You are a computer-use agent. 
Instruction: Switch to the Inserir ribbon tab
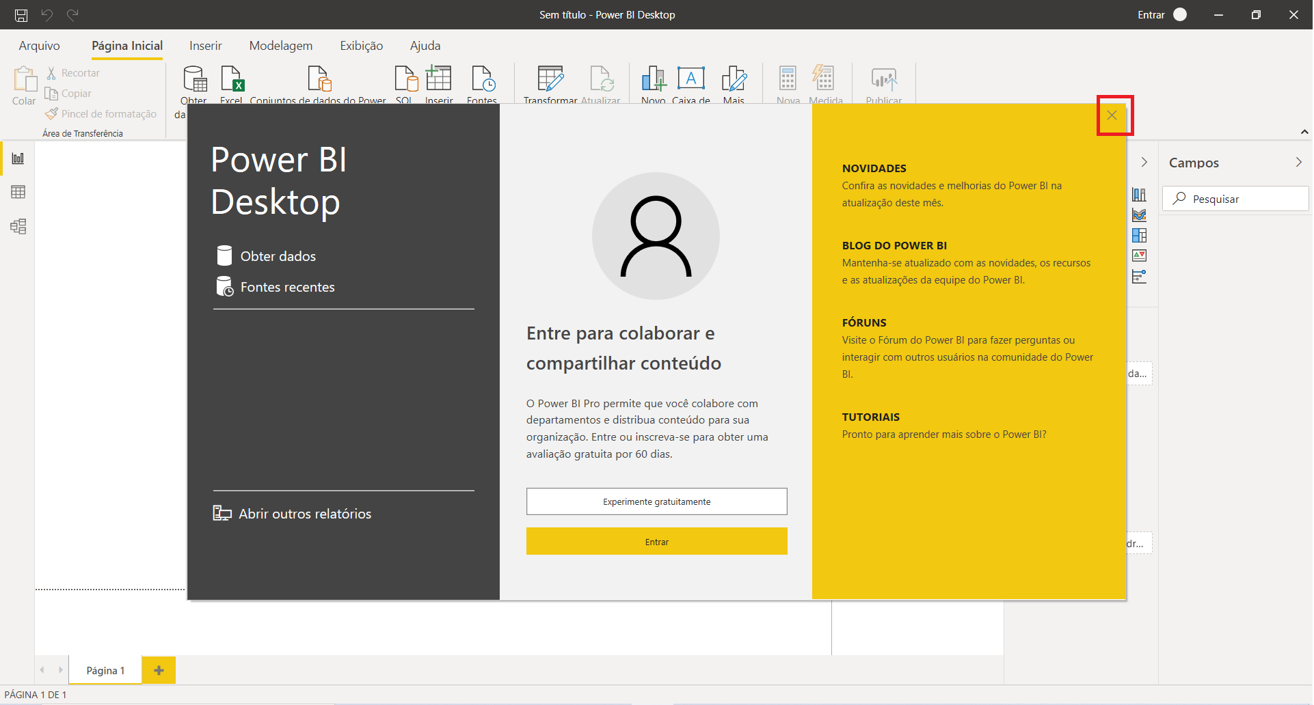(x=206, y=46)
